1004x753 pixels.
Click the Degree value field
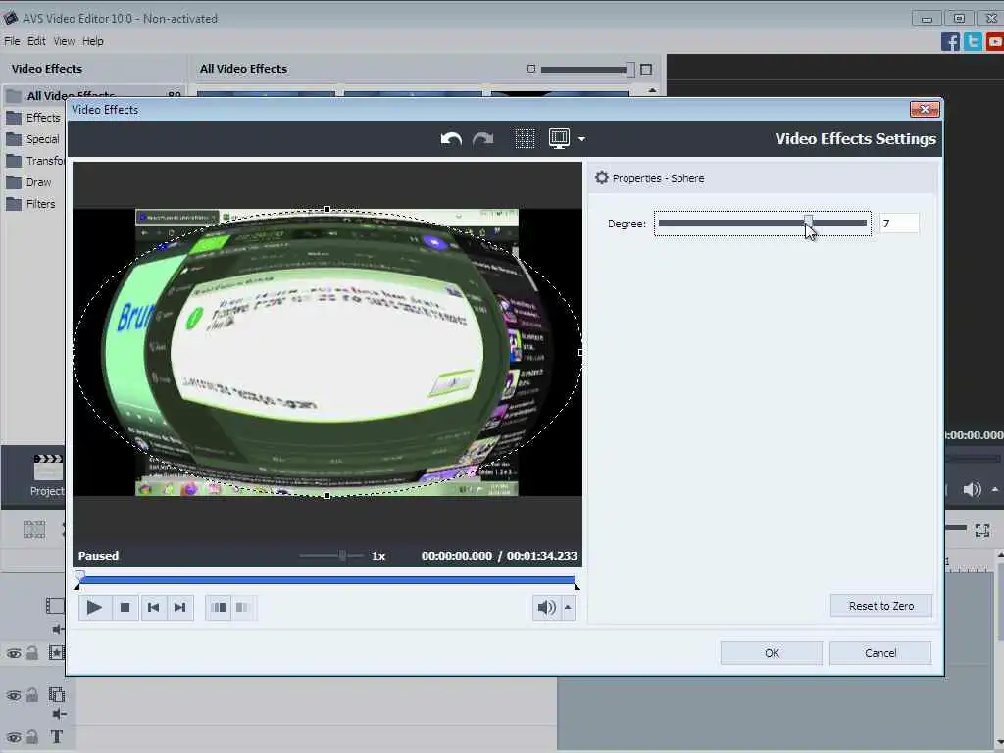(x=899, y=223)
